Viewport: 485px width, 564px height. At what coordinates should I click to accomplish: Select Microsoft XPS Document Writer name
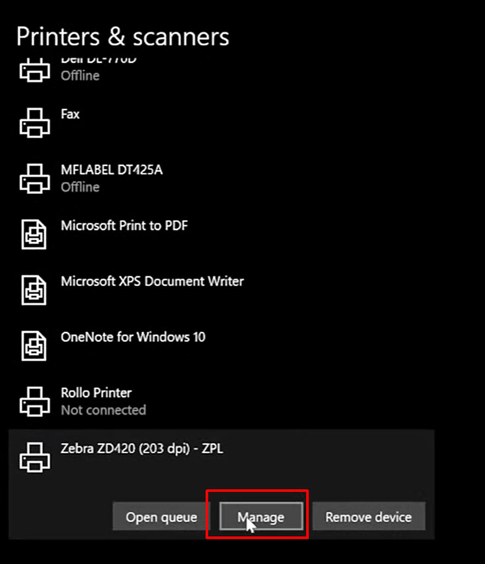point(152,281)
